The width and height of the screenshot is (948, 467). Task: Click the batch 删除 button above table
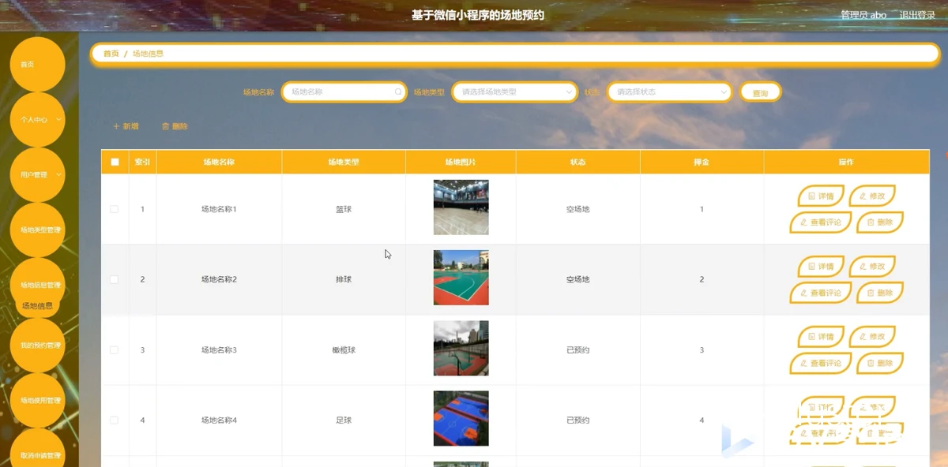coord(175,126)
